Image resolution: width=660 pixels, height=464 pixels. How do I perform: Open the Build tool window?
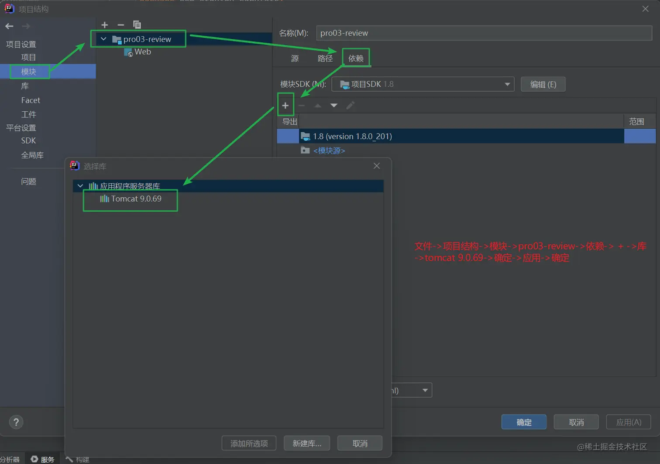(77, 459)
